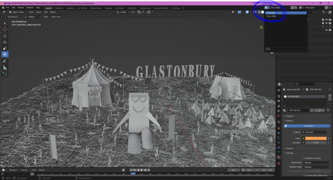Open the Global transform orientation dropdown
The image size is (333, 180).
point(123,12)
